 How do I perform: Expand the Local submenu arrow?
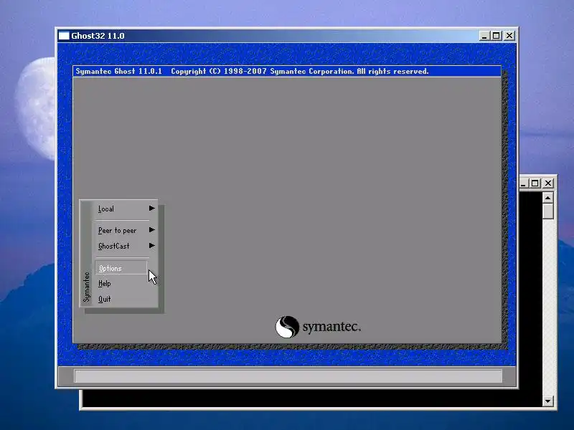point(151,209)
